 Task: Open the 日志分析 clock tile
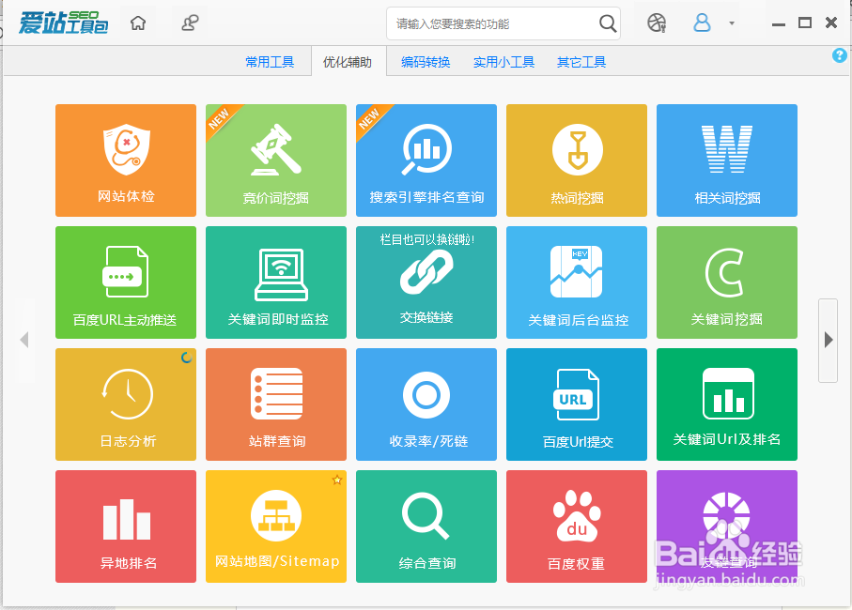pyautogui.click(x=126, y=404)
